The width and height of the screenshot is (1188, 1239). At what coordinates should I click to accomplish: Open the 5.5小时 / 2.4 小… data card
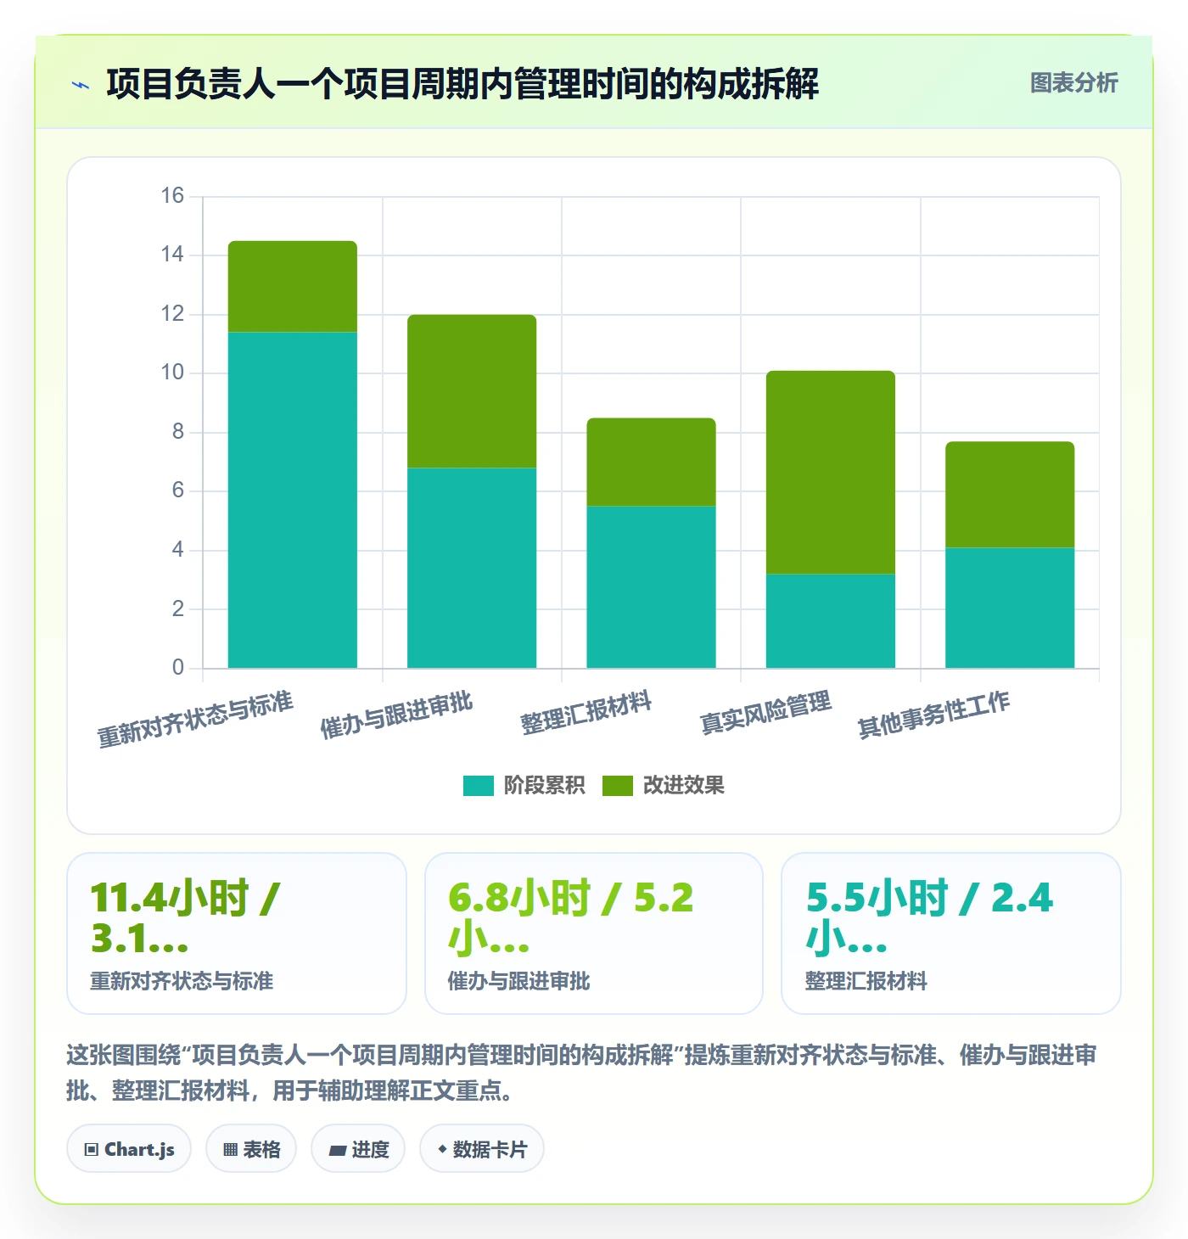(x=951, y=933)
